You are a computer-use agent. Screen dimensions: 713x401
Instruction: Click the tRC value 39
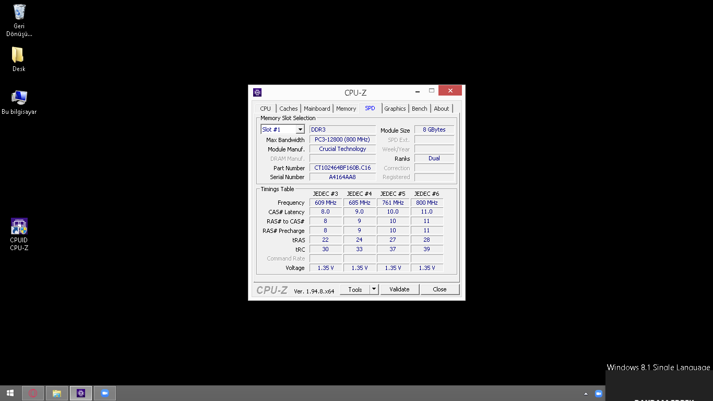pyautogui.click(x=427, y=249)
